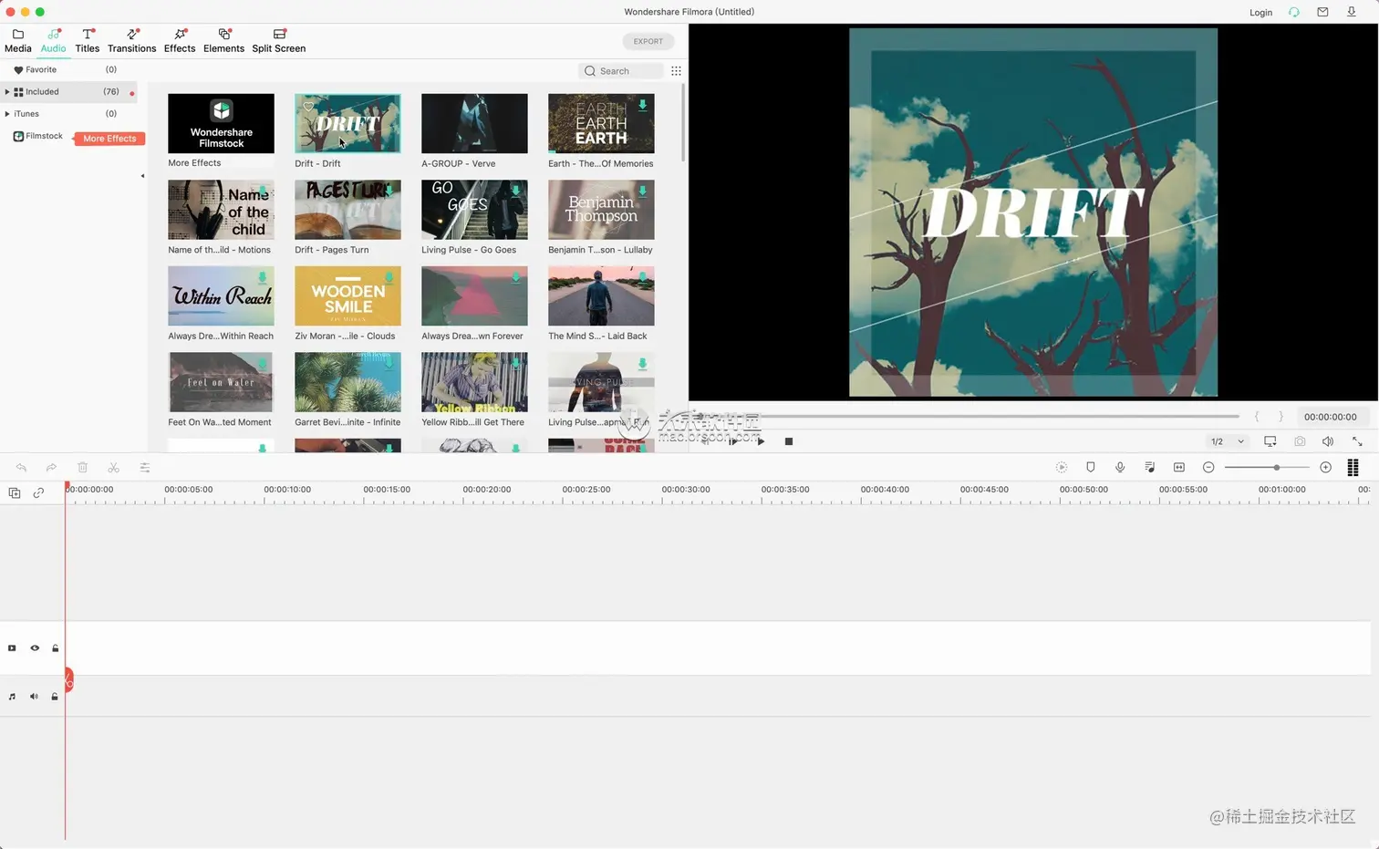Adjust preview volume speaker icon

[x=1328, y=441]
